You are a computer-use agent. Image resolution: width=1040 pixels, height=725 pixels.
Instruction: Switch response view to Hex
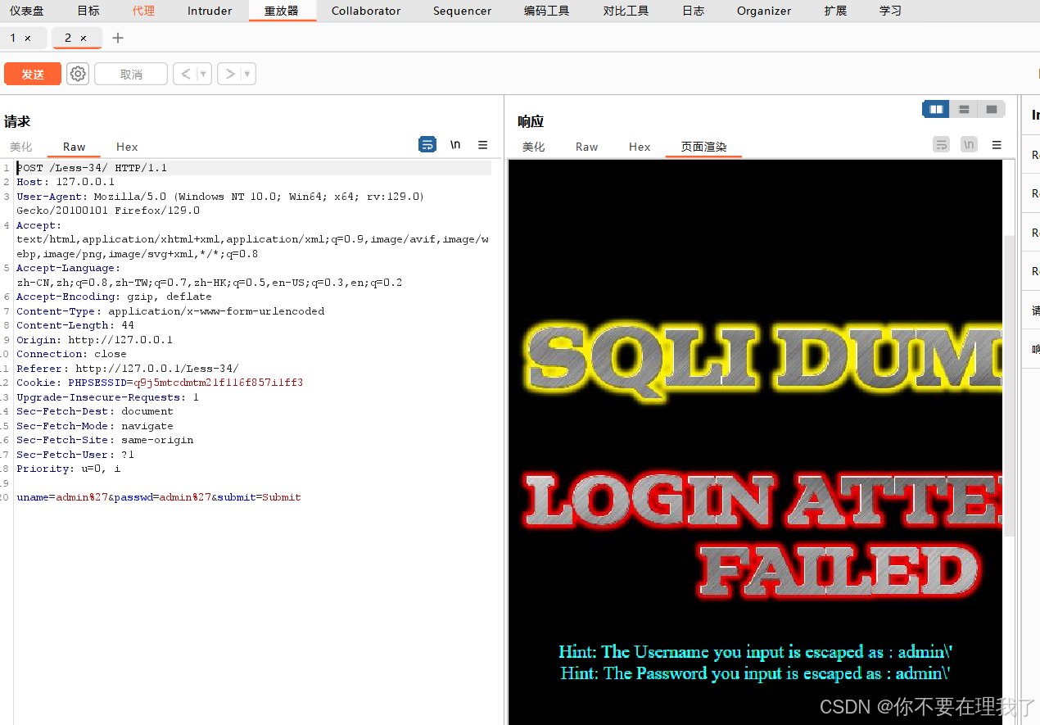tap(640, 147)
